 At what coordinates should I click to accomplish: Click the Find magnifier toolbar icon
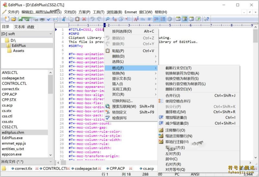tap(107, 19)
